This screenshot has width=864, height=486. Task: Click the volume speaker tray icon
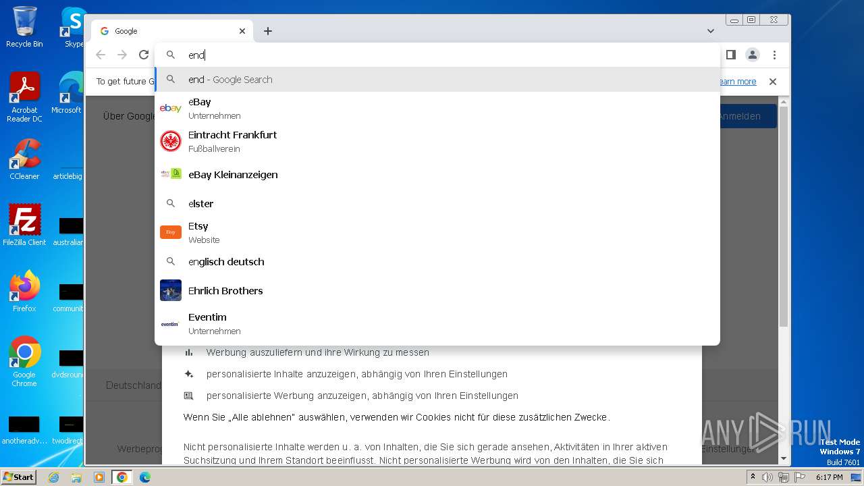(x=768, y=477)
